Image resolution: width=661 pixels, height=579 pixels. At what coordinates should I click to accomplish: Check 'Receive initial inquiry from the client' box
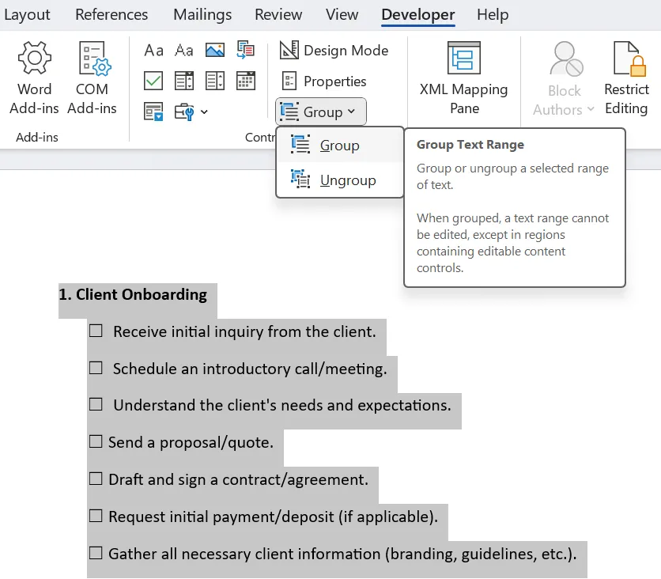(96, 331)
